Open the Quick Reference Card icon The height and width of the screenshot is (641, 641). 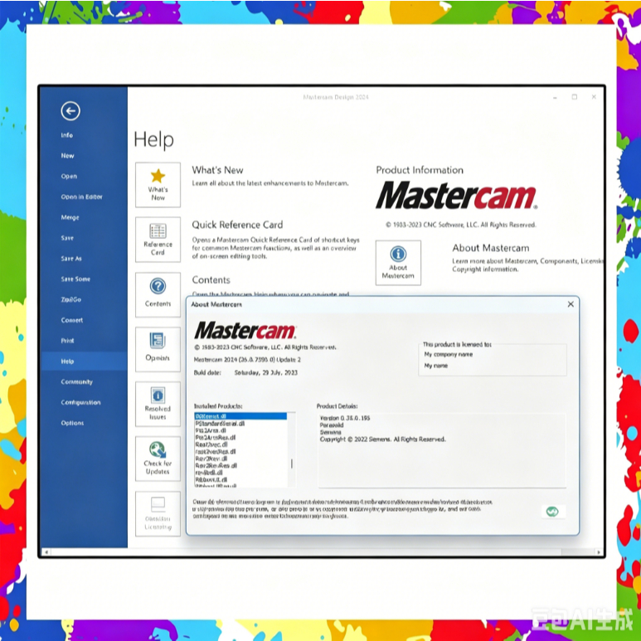[x=158, y=231]
